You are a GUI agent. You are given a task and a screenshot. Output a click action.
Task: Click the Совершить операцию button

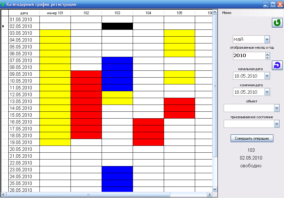click(x=252, y=138)
